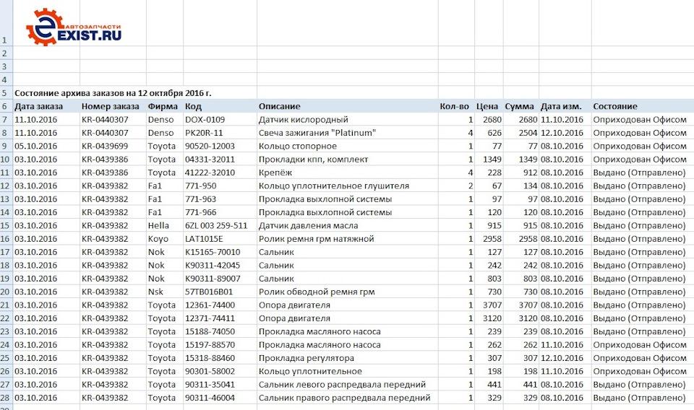Select the cell containing code DOX-0109

point(205,120)
